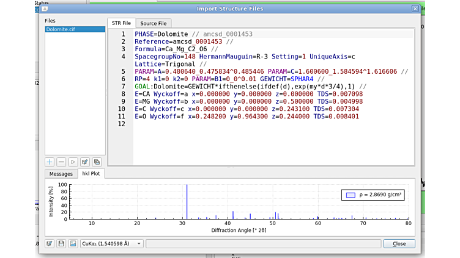Click the copy icon under the Files list
Image resolution: width=460 pixels, height=258 pixels.
(97, 162)
